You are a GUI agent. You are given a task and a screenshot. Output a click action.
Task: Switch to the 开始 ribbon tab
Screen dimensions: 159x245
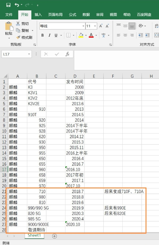pos(25,15)
